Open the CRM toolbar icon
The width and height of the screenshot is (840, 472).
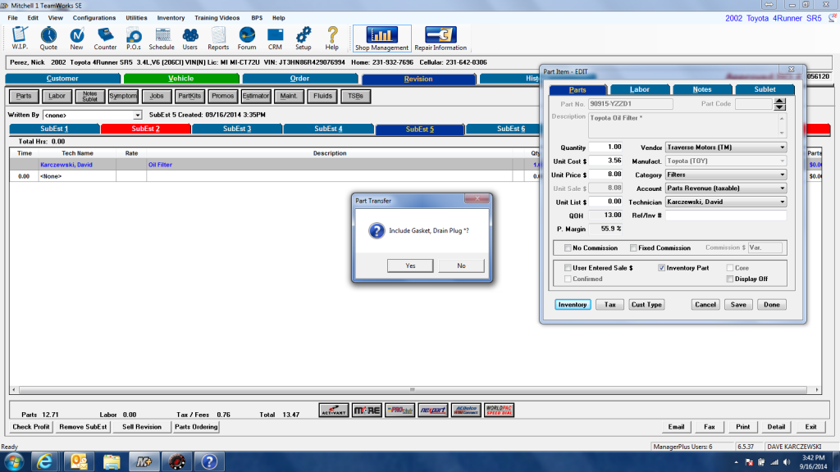tap(276, 38)
